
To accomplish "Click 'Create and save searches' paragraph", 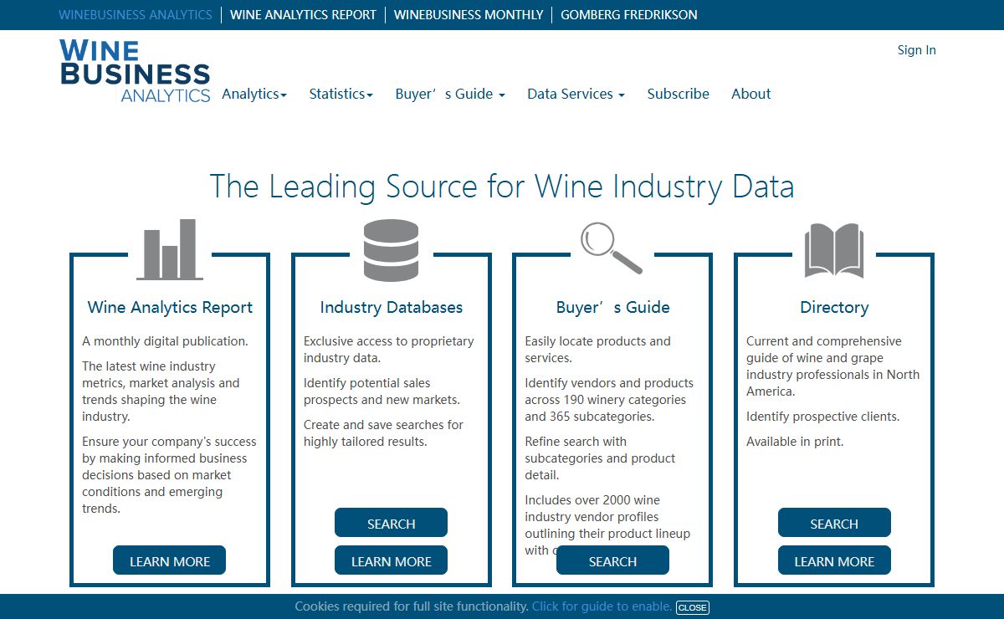I will (x=383, y=433).
